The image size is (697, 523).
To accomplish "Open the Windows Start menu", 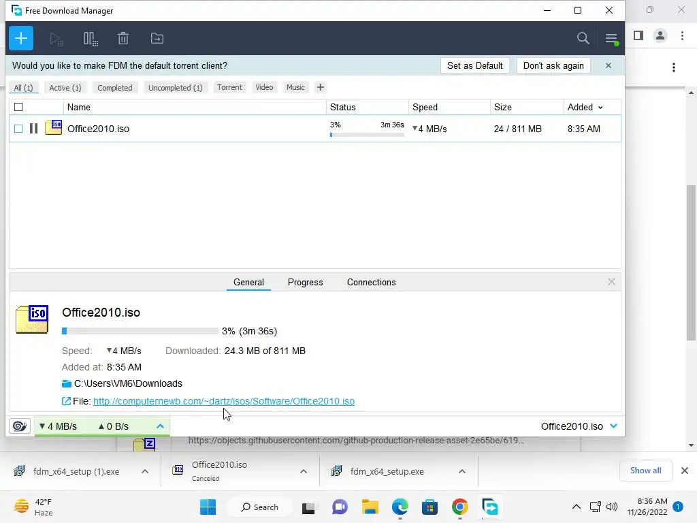I will click(x=208, y=507).
